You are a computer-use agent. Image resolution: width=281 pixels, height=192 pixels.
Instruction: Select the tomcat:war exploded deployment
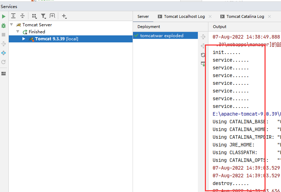166,36
